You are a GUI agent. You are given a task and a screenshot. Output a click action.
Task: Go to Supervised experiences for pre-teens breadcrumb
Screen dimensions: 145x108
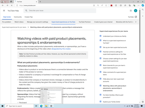point(14,27)
